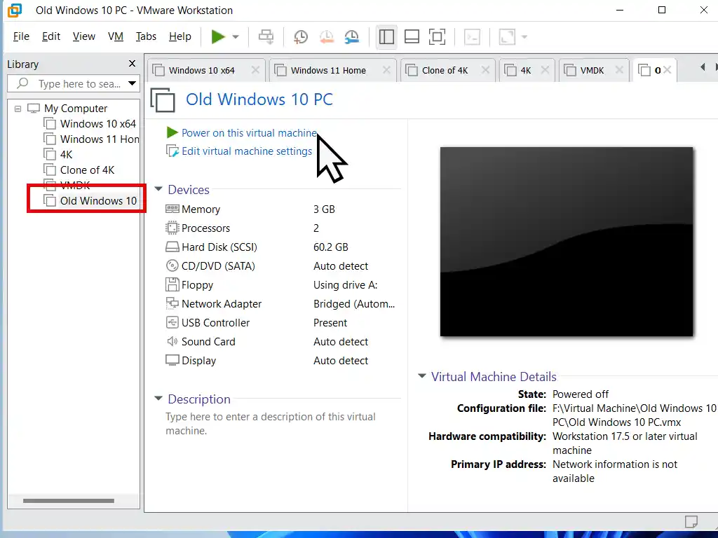Collapse the Description section

[158, 399]
